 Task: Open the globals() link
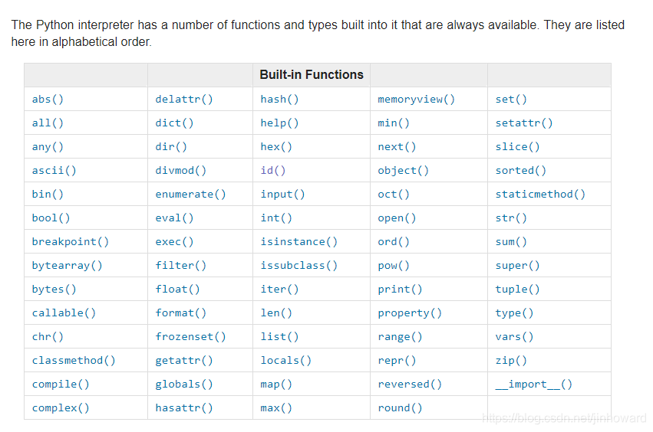(184, 383)
